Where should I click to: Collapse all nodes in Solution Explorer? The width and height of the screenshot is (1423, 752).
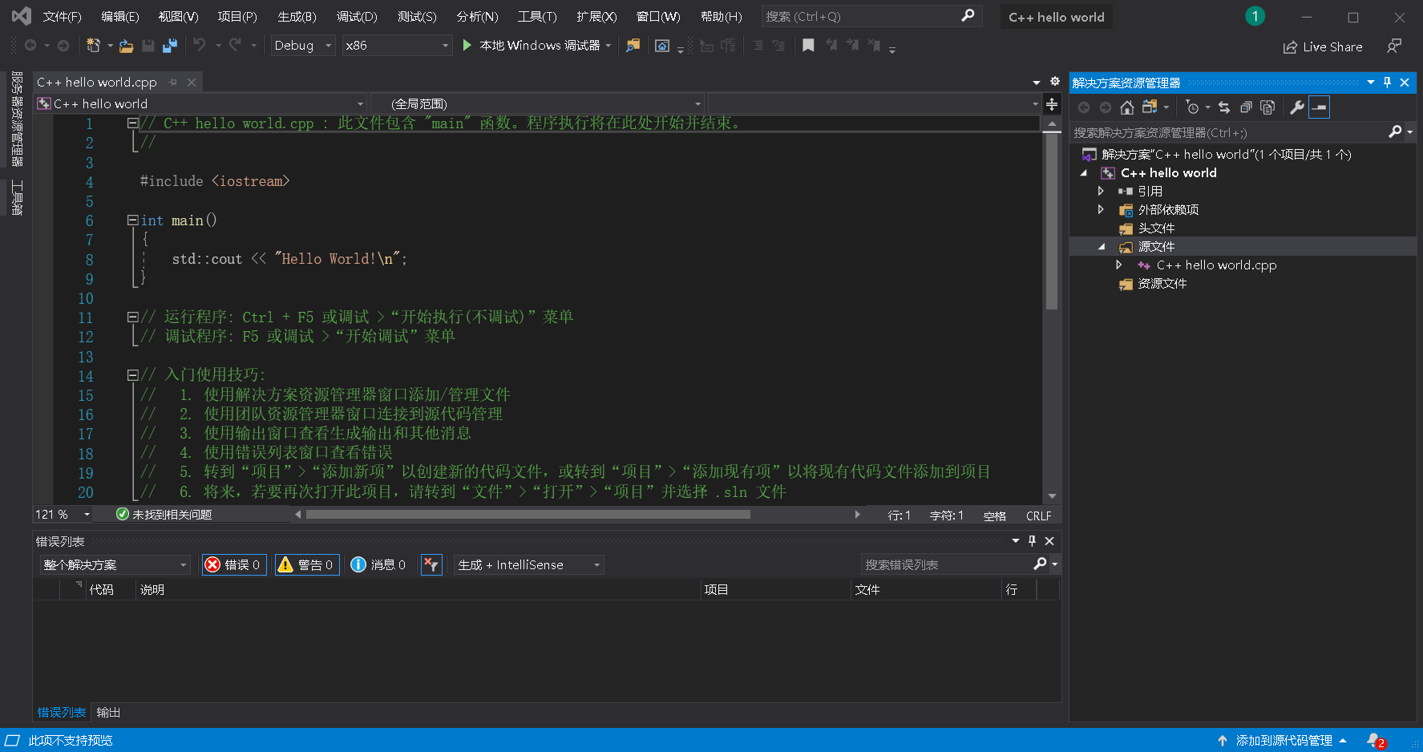click(x=1245, y=107)
